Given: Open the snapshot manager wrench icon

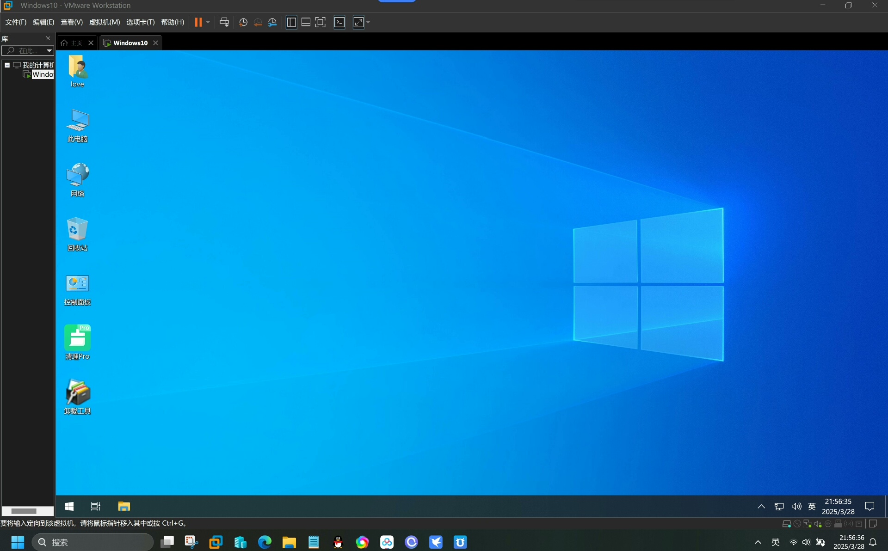Looking at the screenshot, I should [272, 22].
